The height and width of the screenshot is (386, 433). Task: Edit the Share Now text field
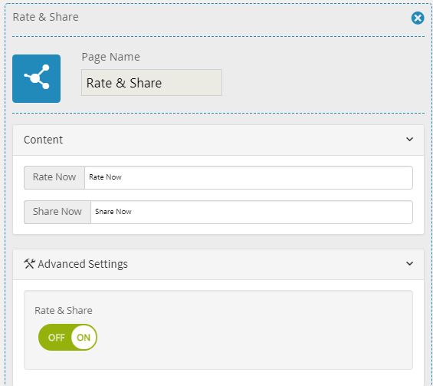click(x=251, y=212)
